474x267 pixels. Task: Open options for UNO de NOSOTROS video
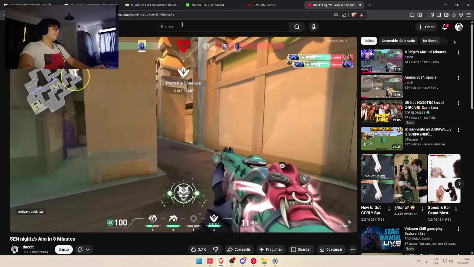458,103
